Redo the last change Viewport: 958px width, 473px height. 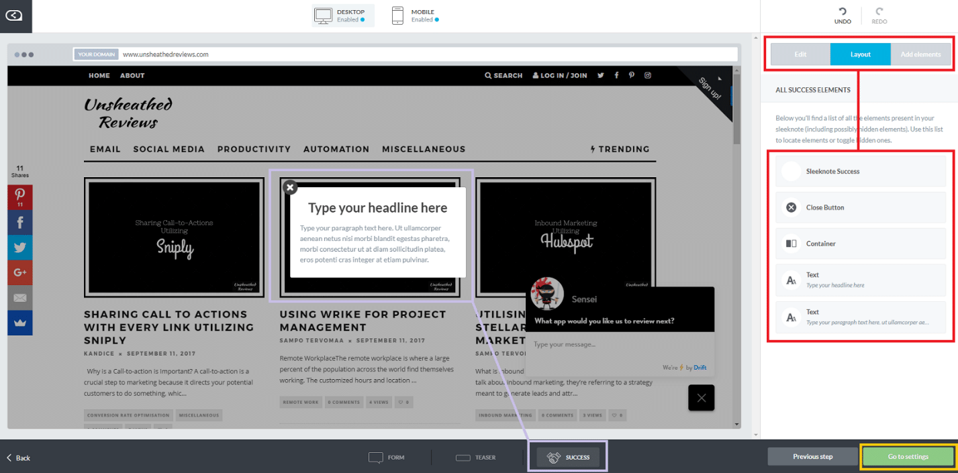[x=879, y=16]
